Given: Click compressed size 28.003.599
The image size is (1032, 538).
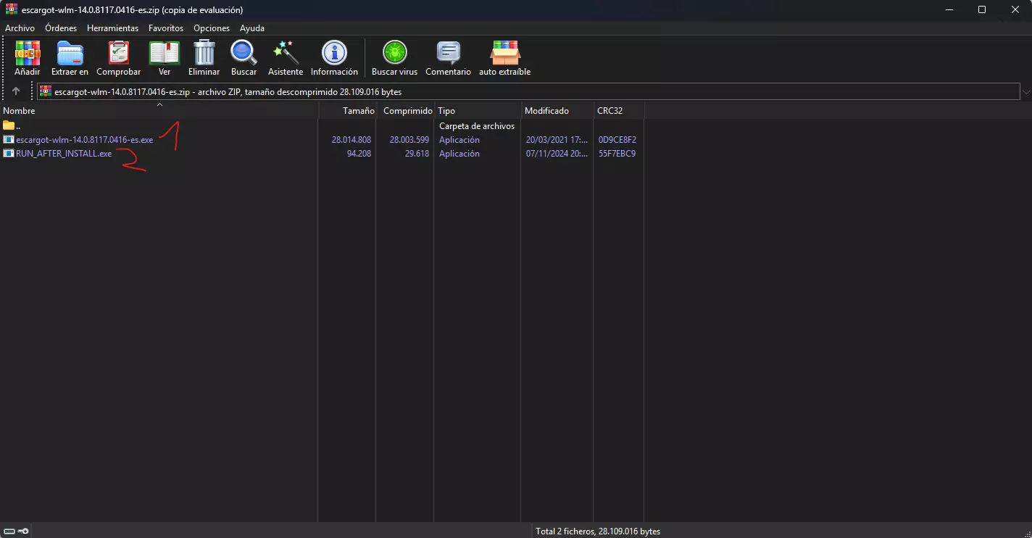Looking at the screenshot, I should (409, 140).
